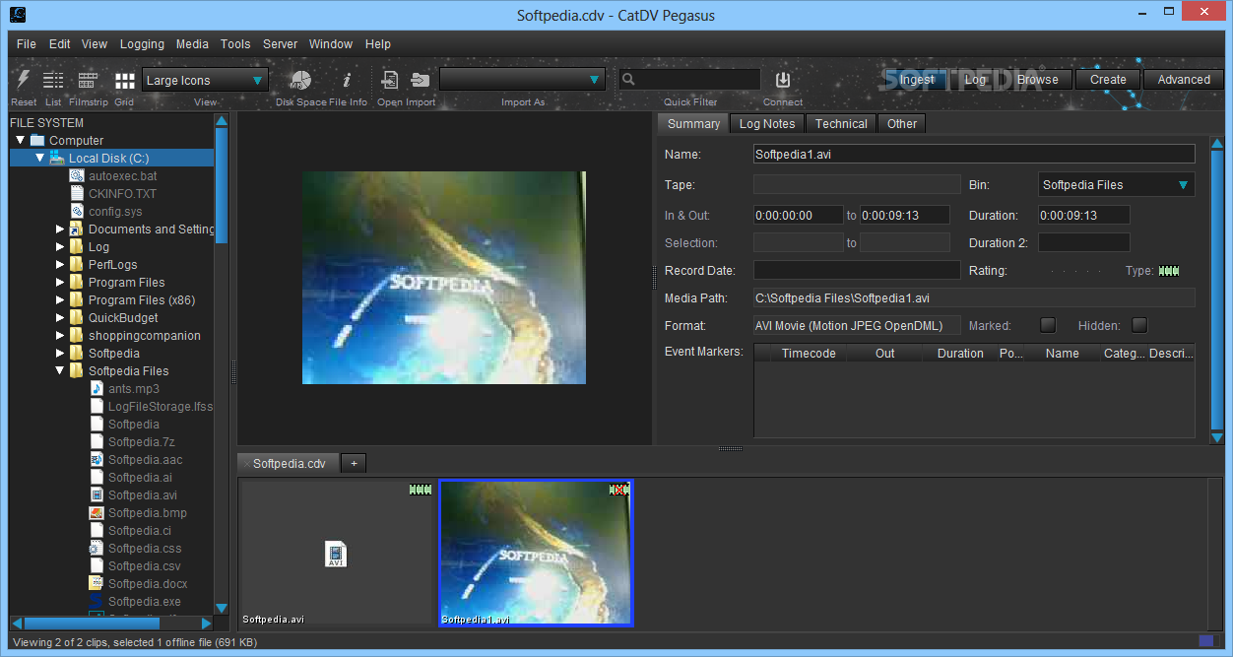Click the Import folder toolbar icon
The width and height of the screenshot is (1233, 657).
420,81
